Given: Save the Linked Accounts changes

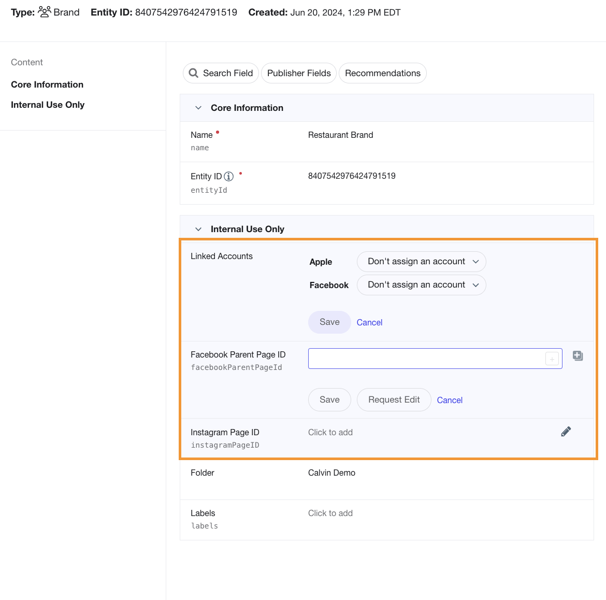Looking at the screenshot, I should (x=329, y=322).
